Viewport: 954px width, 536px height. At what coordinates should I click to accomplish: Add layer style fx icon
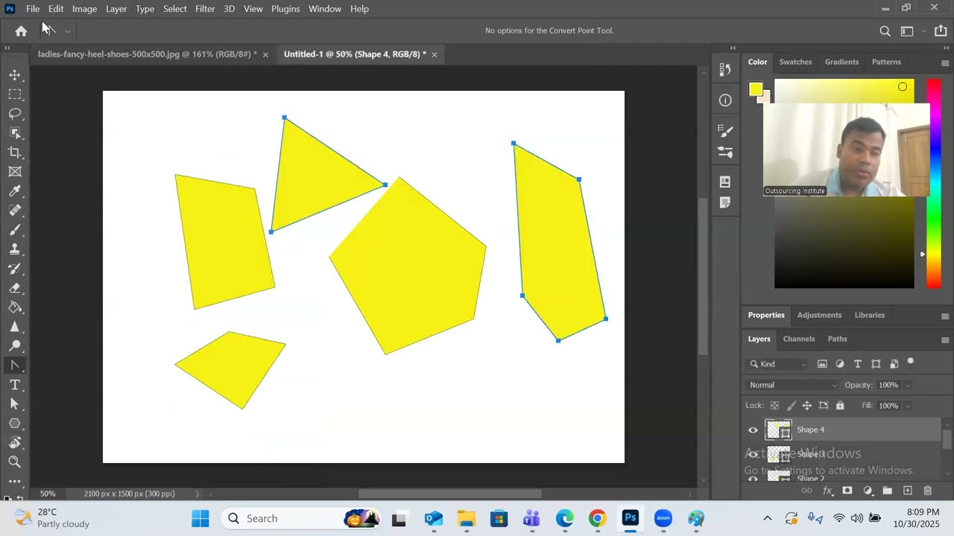pos(827,491)
